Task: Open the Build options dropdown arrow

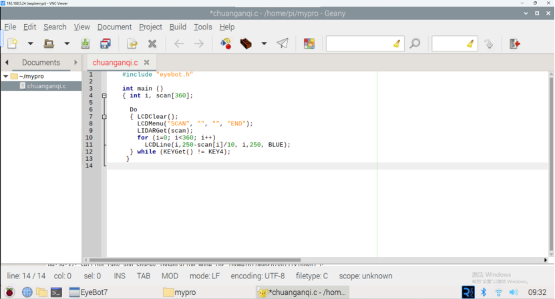Action: 264,43
